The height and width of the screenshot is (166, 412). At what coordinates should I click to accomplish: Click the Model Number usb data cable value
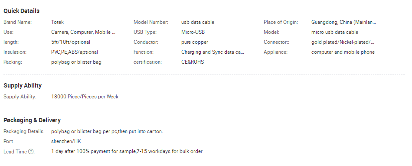198,22
